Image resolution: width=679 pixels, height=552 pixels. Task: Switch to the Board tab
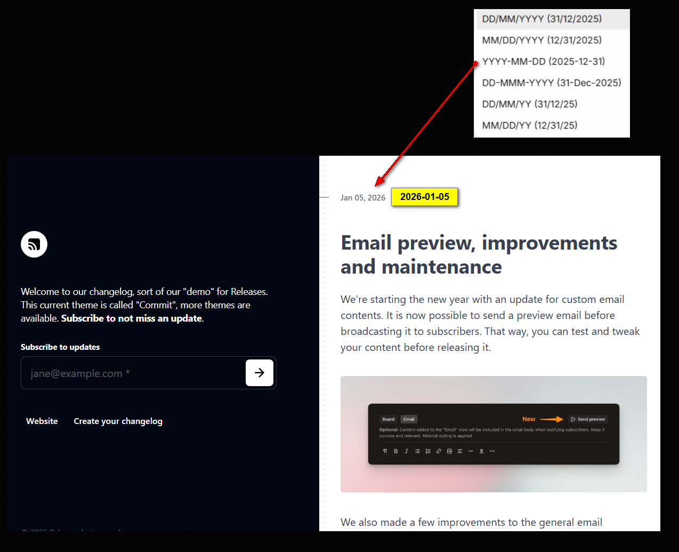click(x=389, y=419)
